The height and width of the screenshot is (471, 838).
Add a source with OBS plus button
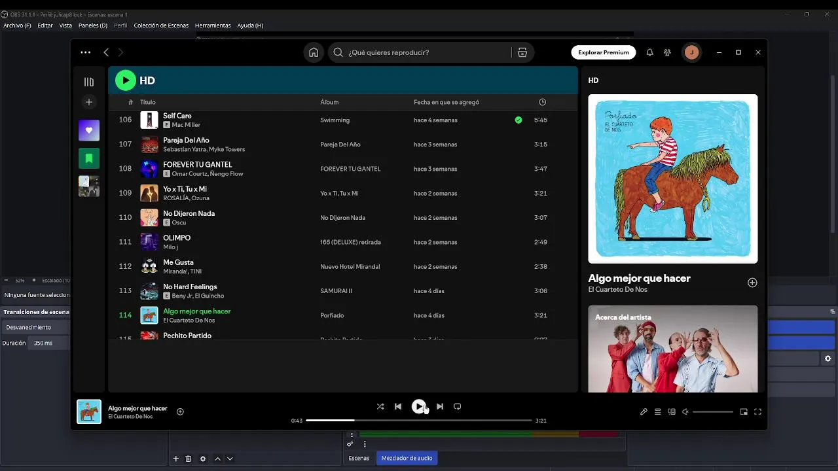point(175,459)
